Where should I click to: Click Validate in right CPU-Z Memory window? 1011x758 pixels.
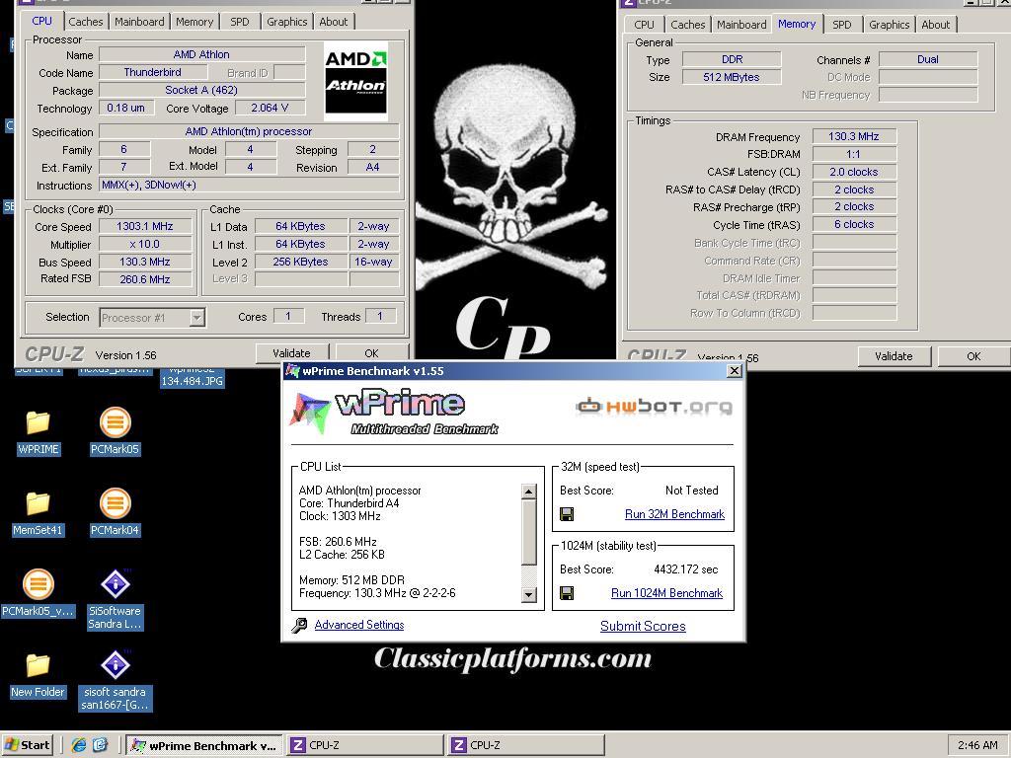click(894, 356)
